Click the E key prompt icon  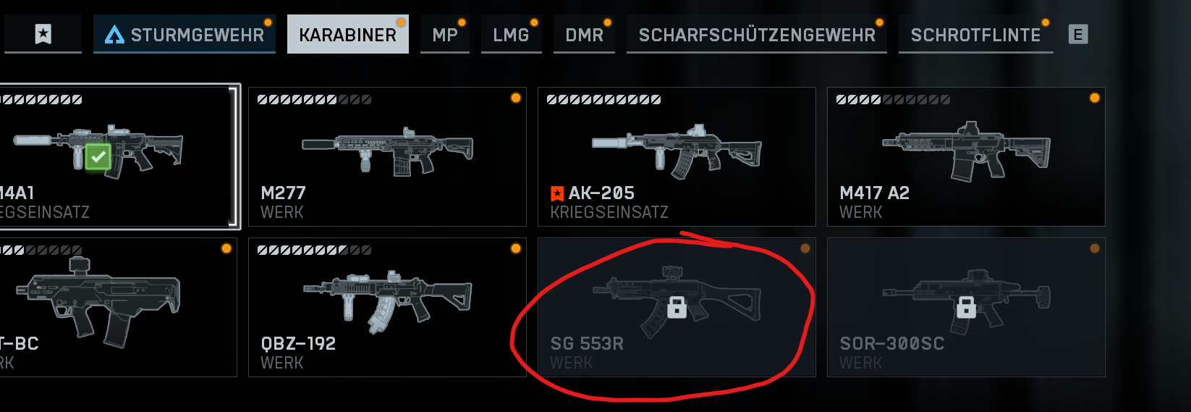click(1078, 34)
